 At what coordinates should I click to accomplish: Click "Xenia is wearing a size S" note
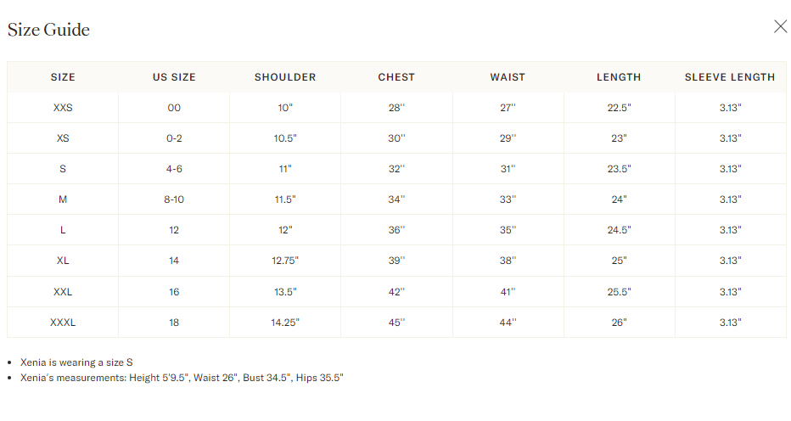click(x=76, y=362)
